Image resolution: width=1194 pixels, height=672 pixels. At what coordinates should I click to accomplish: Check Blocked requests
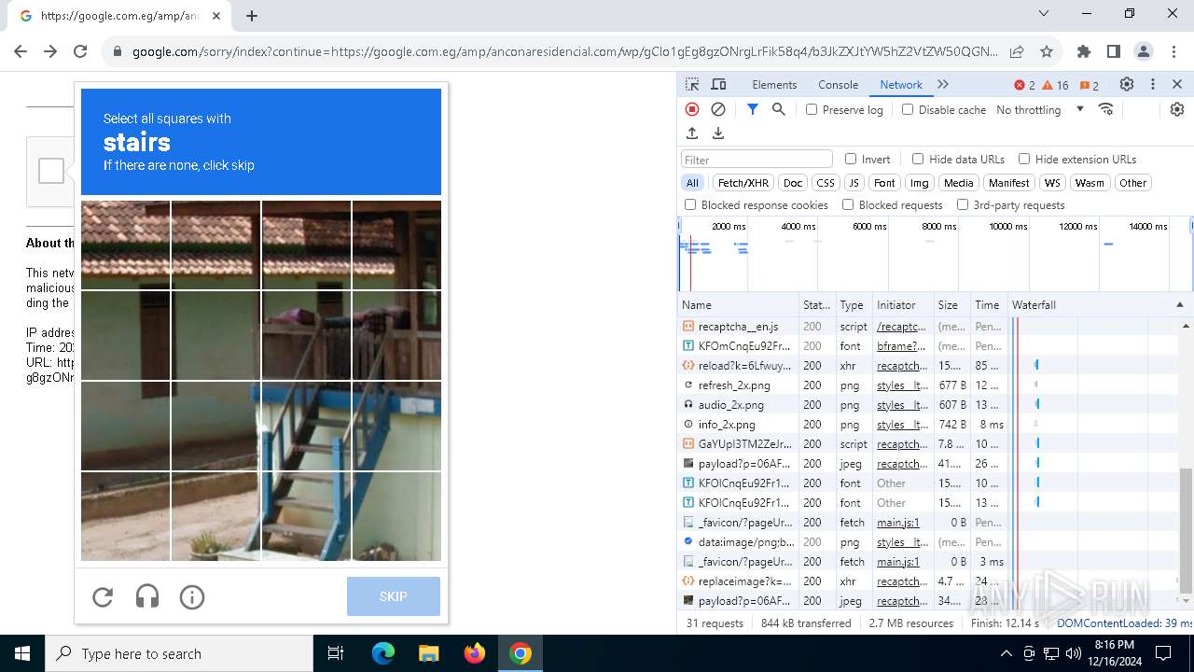pos(848,204)
